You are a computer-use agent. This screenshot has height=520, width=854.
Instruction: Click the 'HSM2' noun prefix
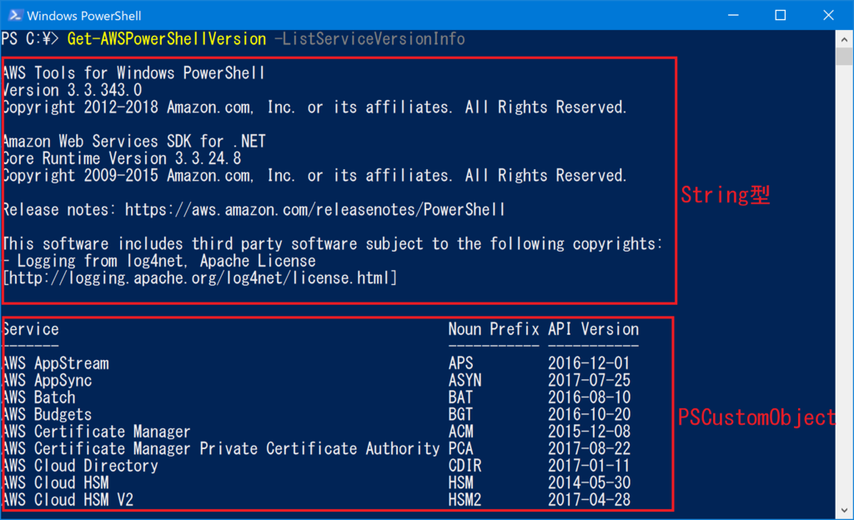point(465,500)
